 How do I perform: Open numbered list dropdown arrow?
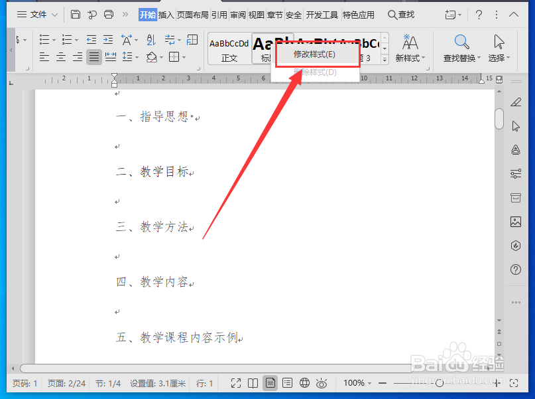click(x=76, y=40)
